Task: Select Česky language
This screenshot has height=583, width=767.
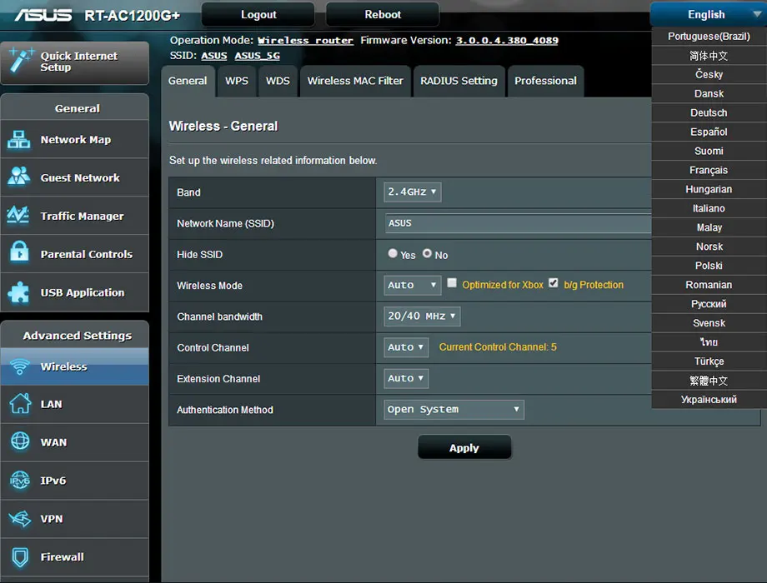Action: (x=709, y=74)
